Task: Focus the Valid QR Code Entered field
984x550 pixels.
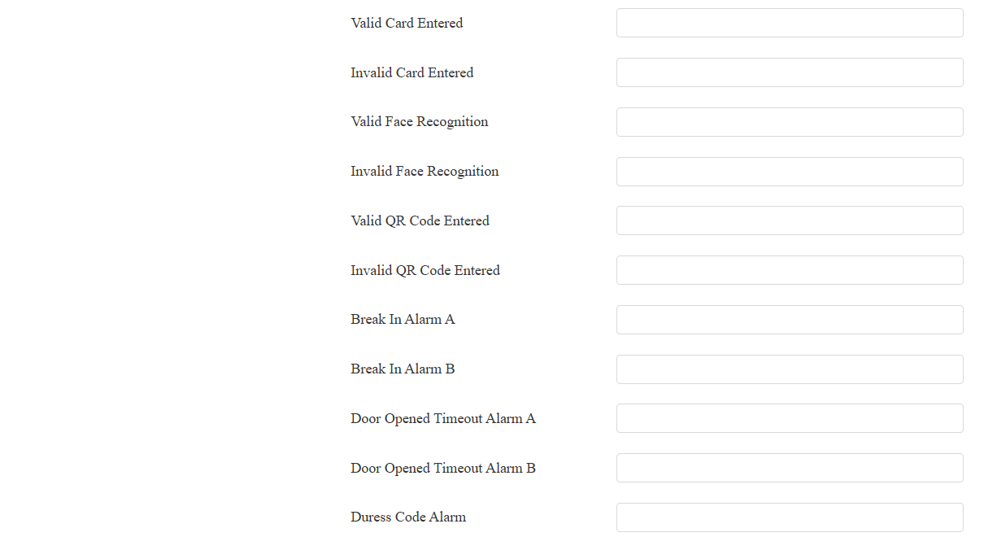Action: (790, 220)
